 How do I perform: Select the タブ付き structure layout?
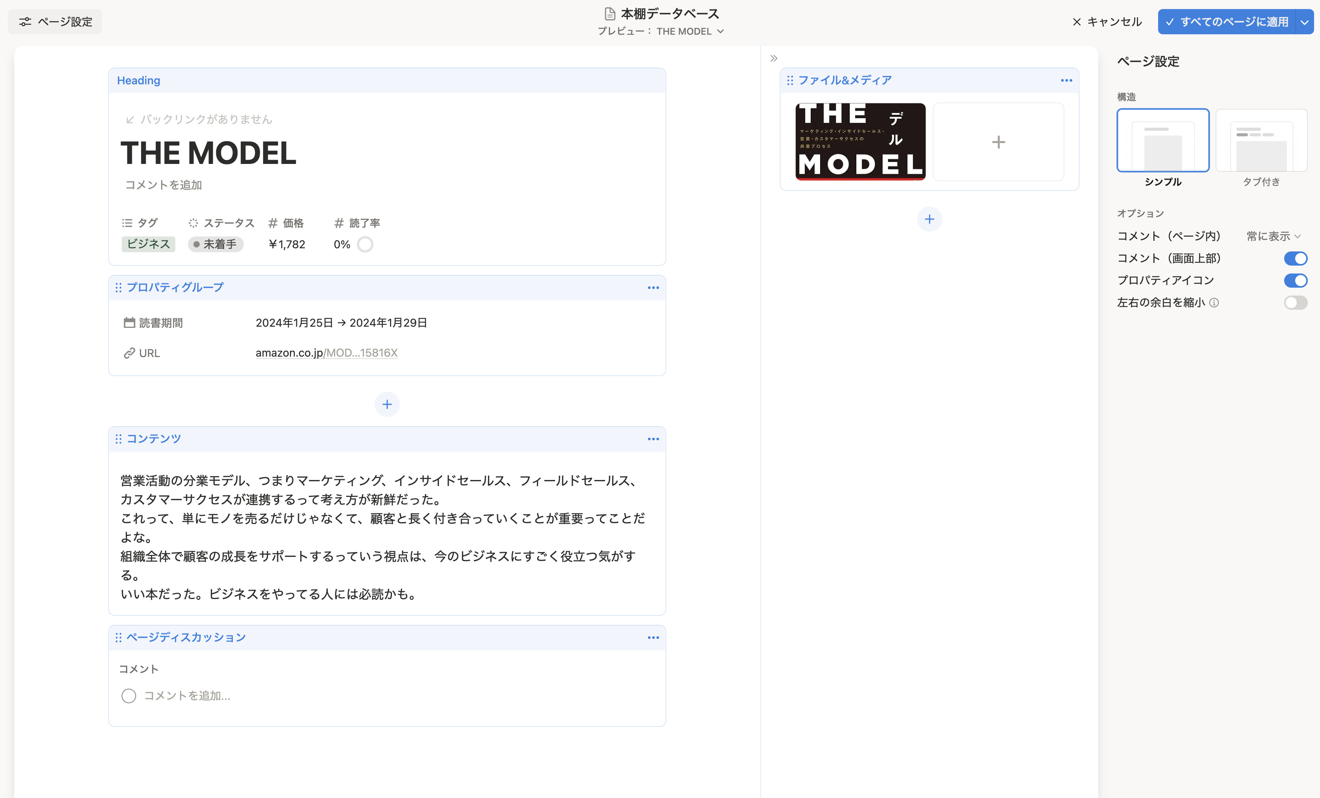(x=1261, y=141)
